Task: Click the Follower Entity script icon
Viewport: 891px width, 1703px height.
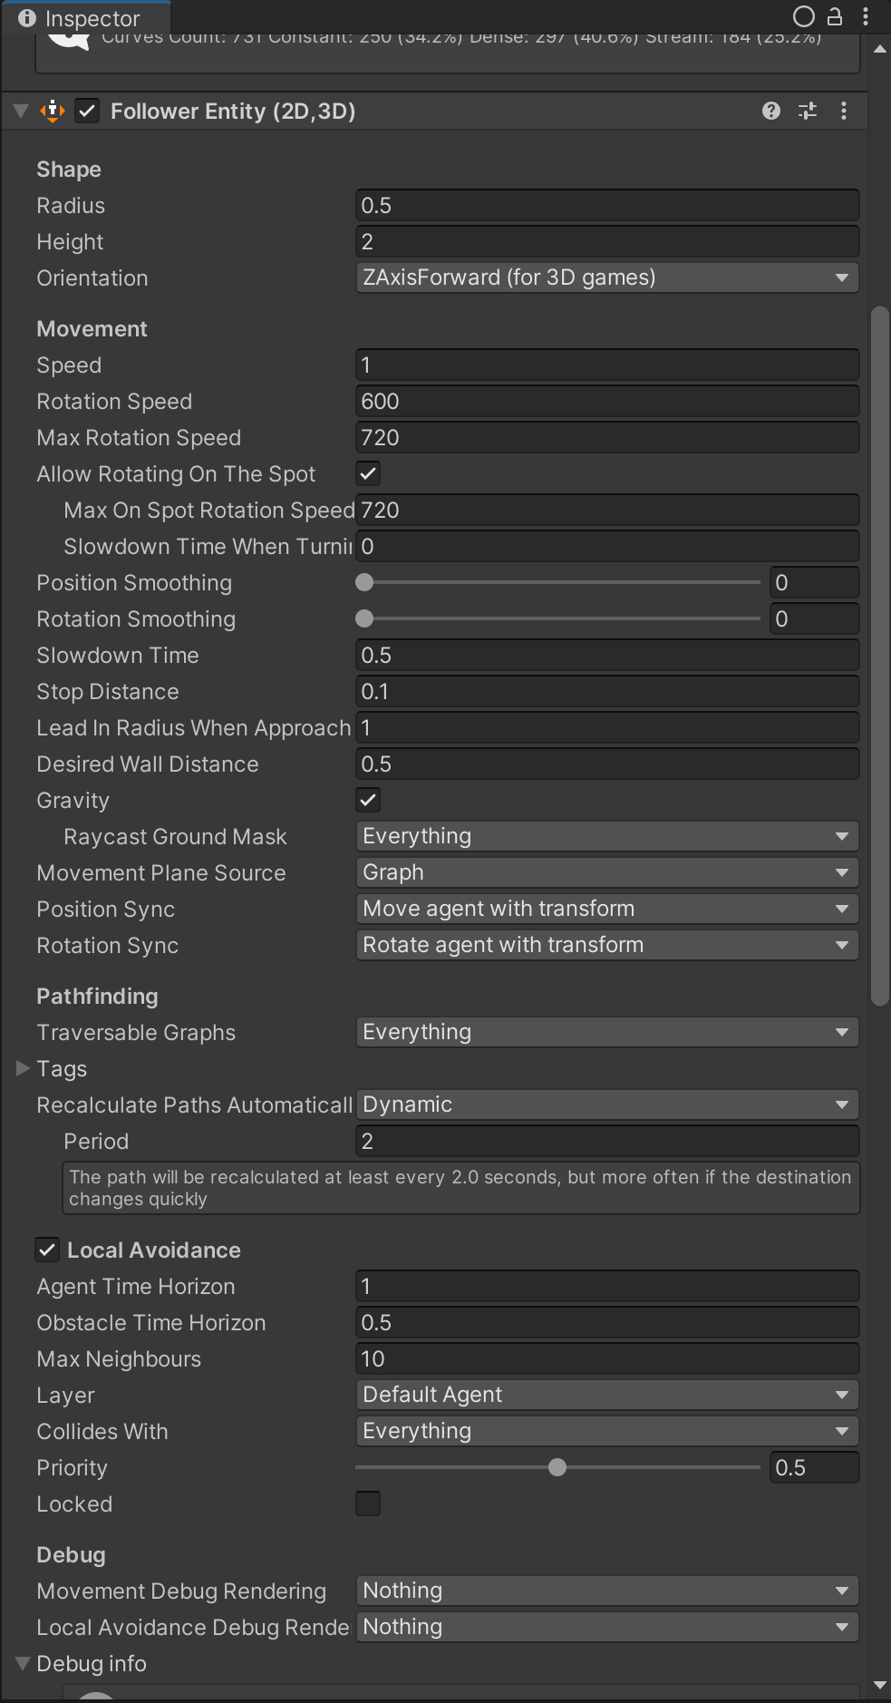Action: pyautogui.click(x=53, y=111)
